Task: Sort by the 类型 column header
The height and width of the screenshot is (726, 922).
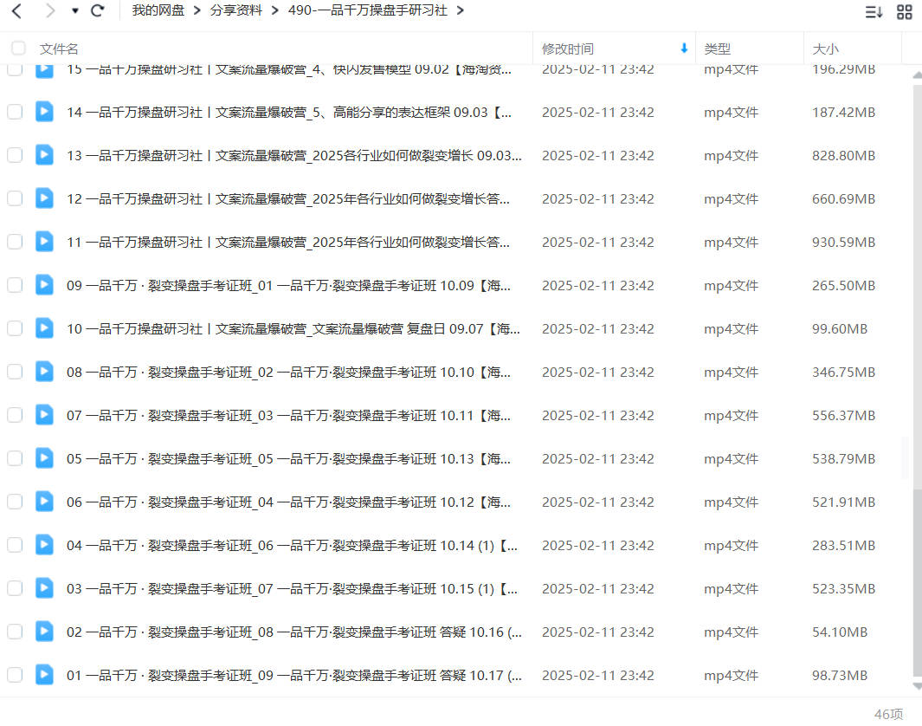Action: click(718, 49)
